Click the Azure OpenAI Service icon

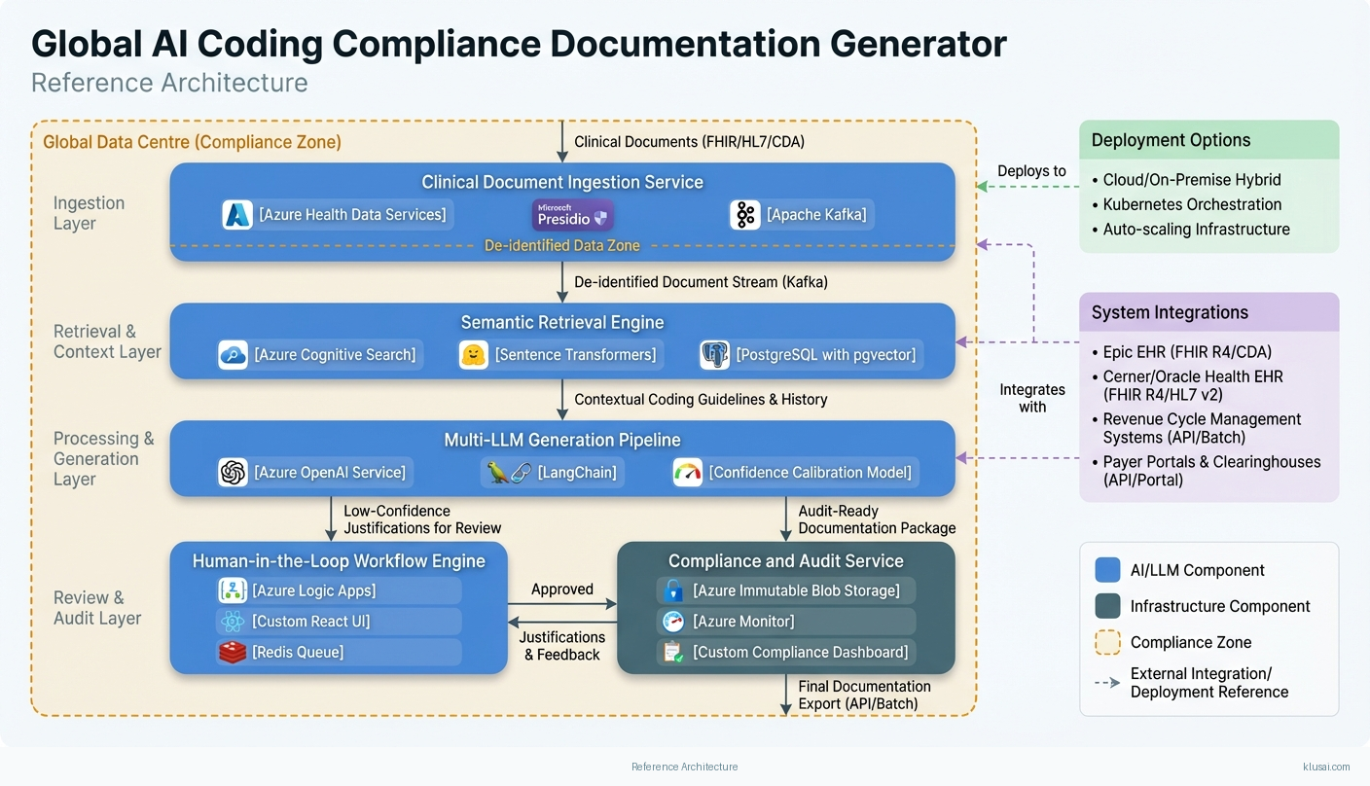(234, 473)
